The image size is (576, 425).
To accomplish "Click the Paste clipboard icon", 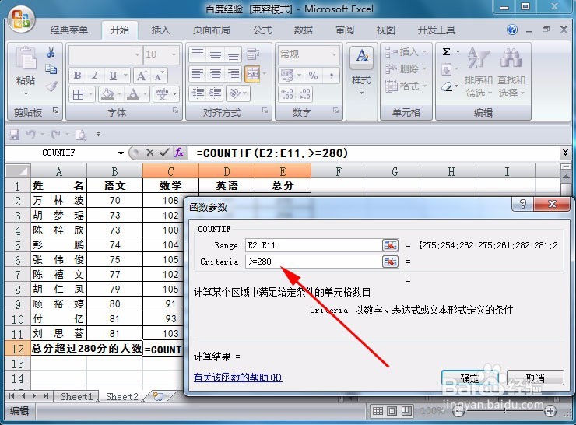I will 26,59.
